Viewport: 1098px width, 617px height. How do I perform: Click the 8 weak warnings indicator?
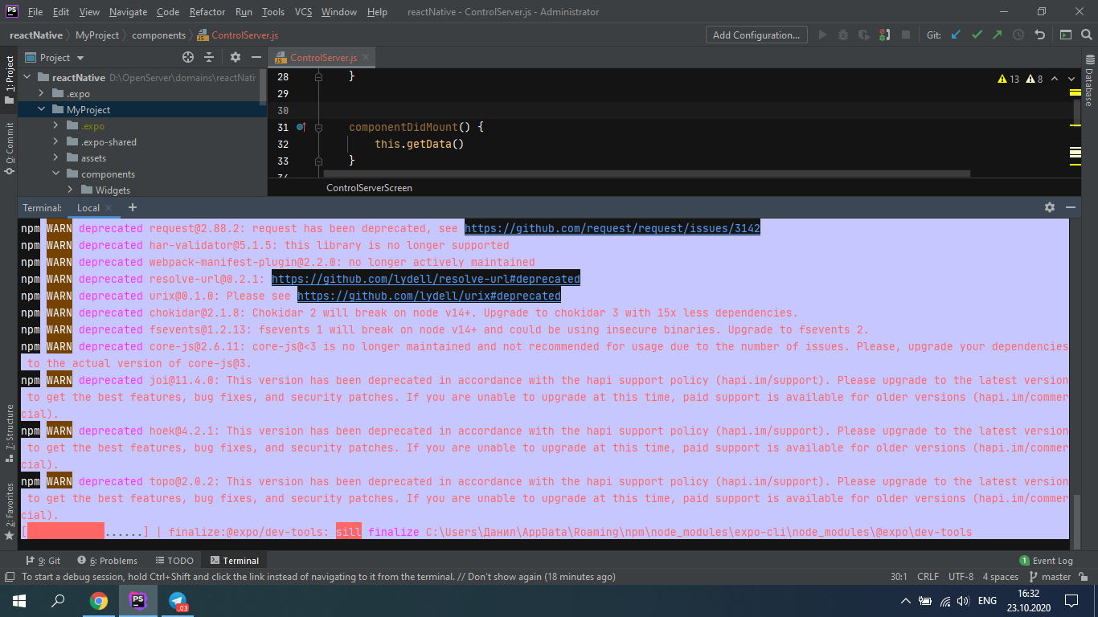[1034, 79]
